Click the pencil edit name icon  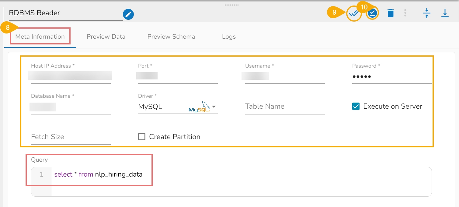coord(128,14)
